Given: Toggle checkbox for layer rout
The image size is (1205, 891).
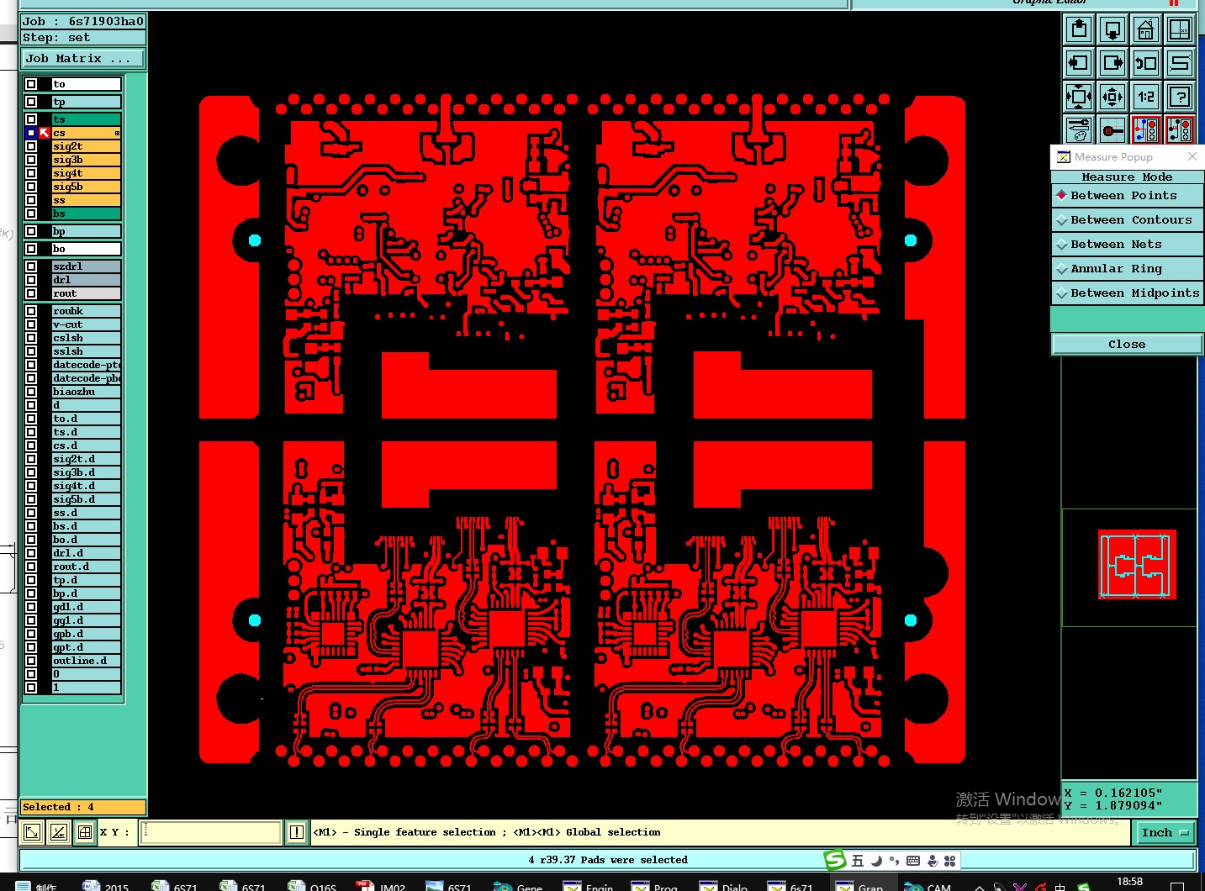Looking at the screenshot, I should point(31,293).
